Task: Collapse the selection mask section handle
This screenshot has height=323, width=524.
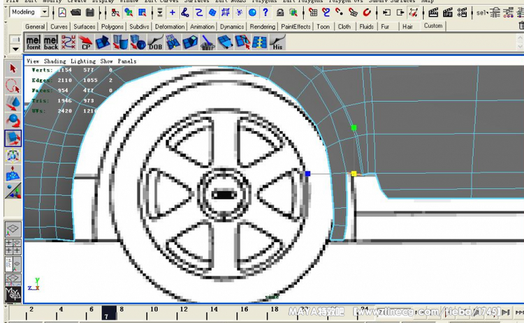Action: (x=152, y=13)
